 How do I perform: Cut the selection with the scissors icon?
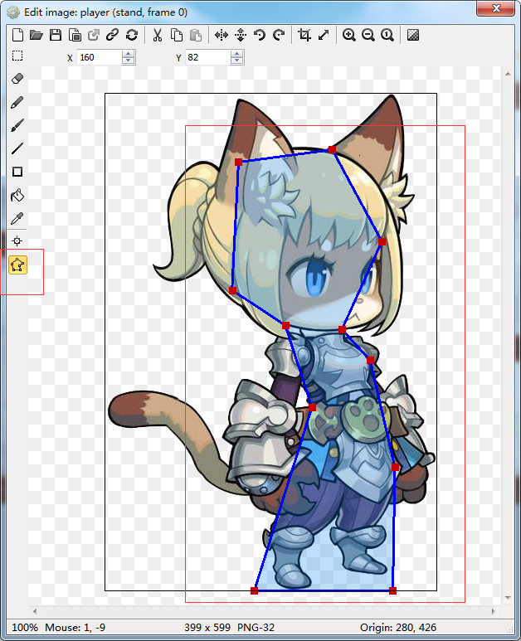click(x=158, y=35)
